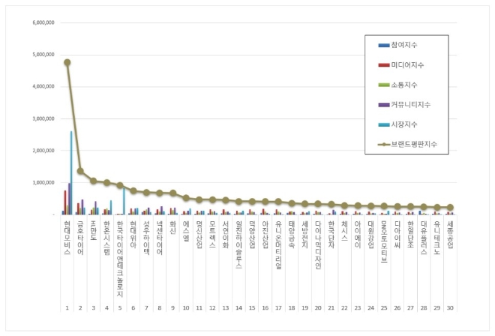The height and width of the screenshot is (336, 495).
Task: Click the cyan bar for 한국타이어앤테크놀로지
Action: [124, 201]
